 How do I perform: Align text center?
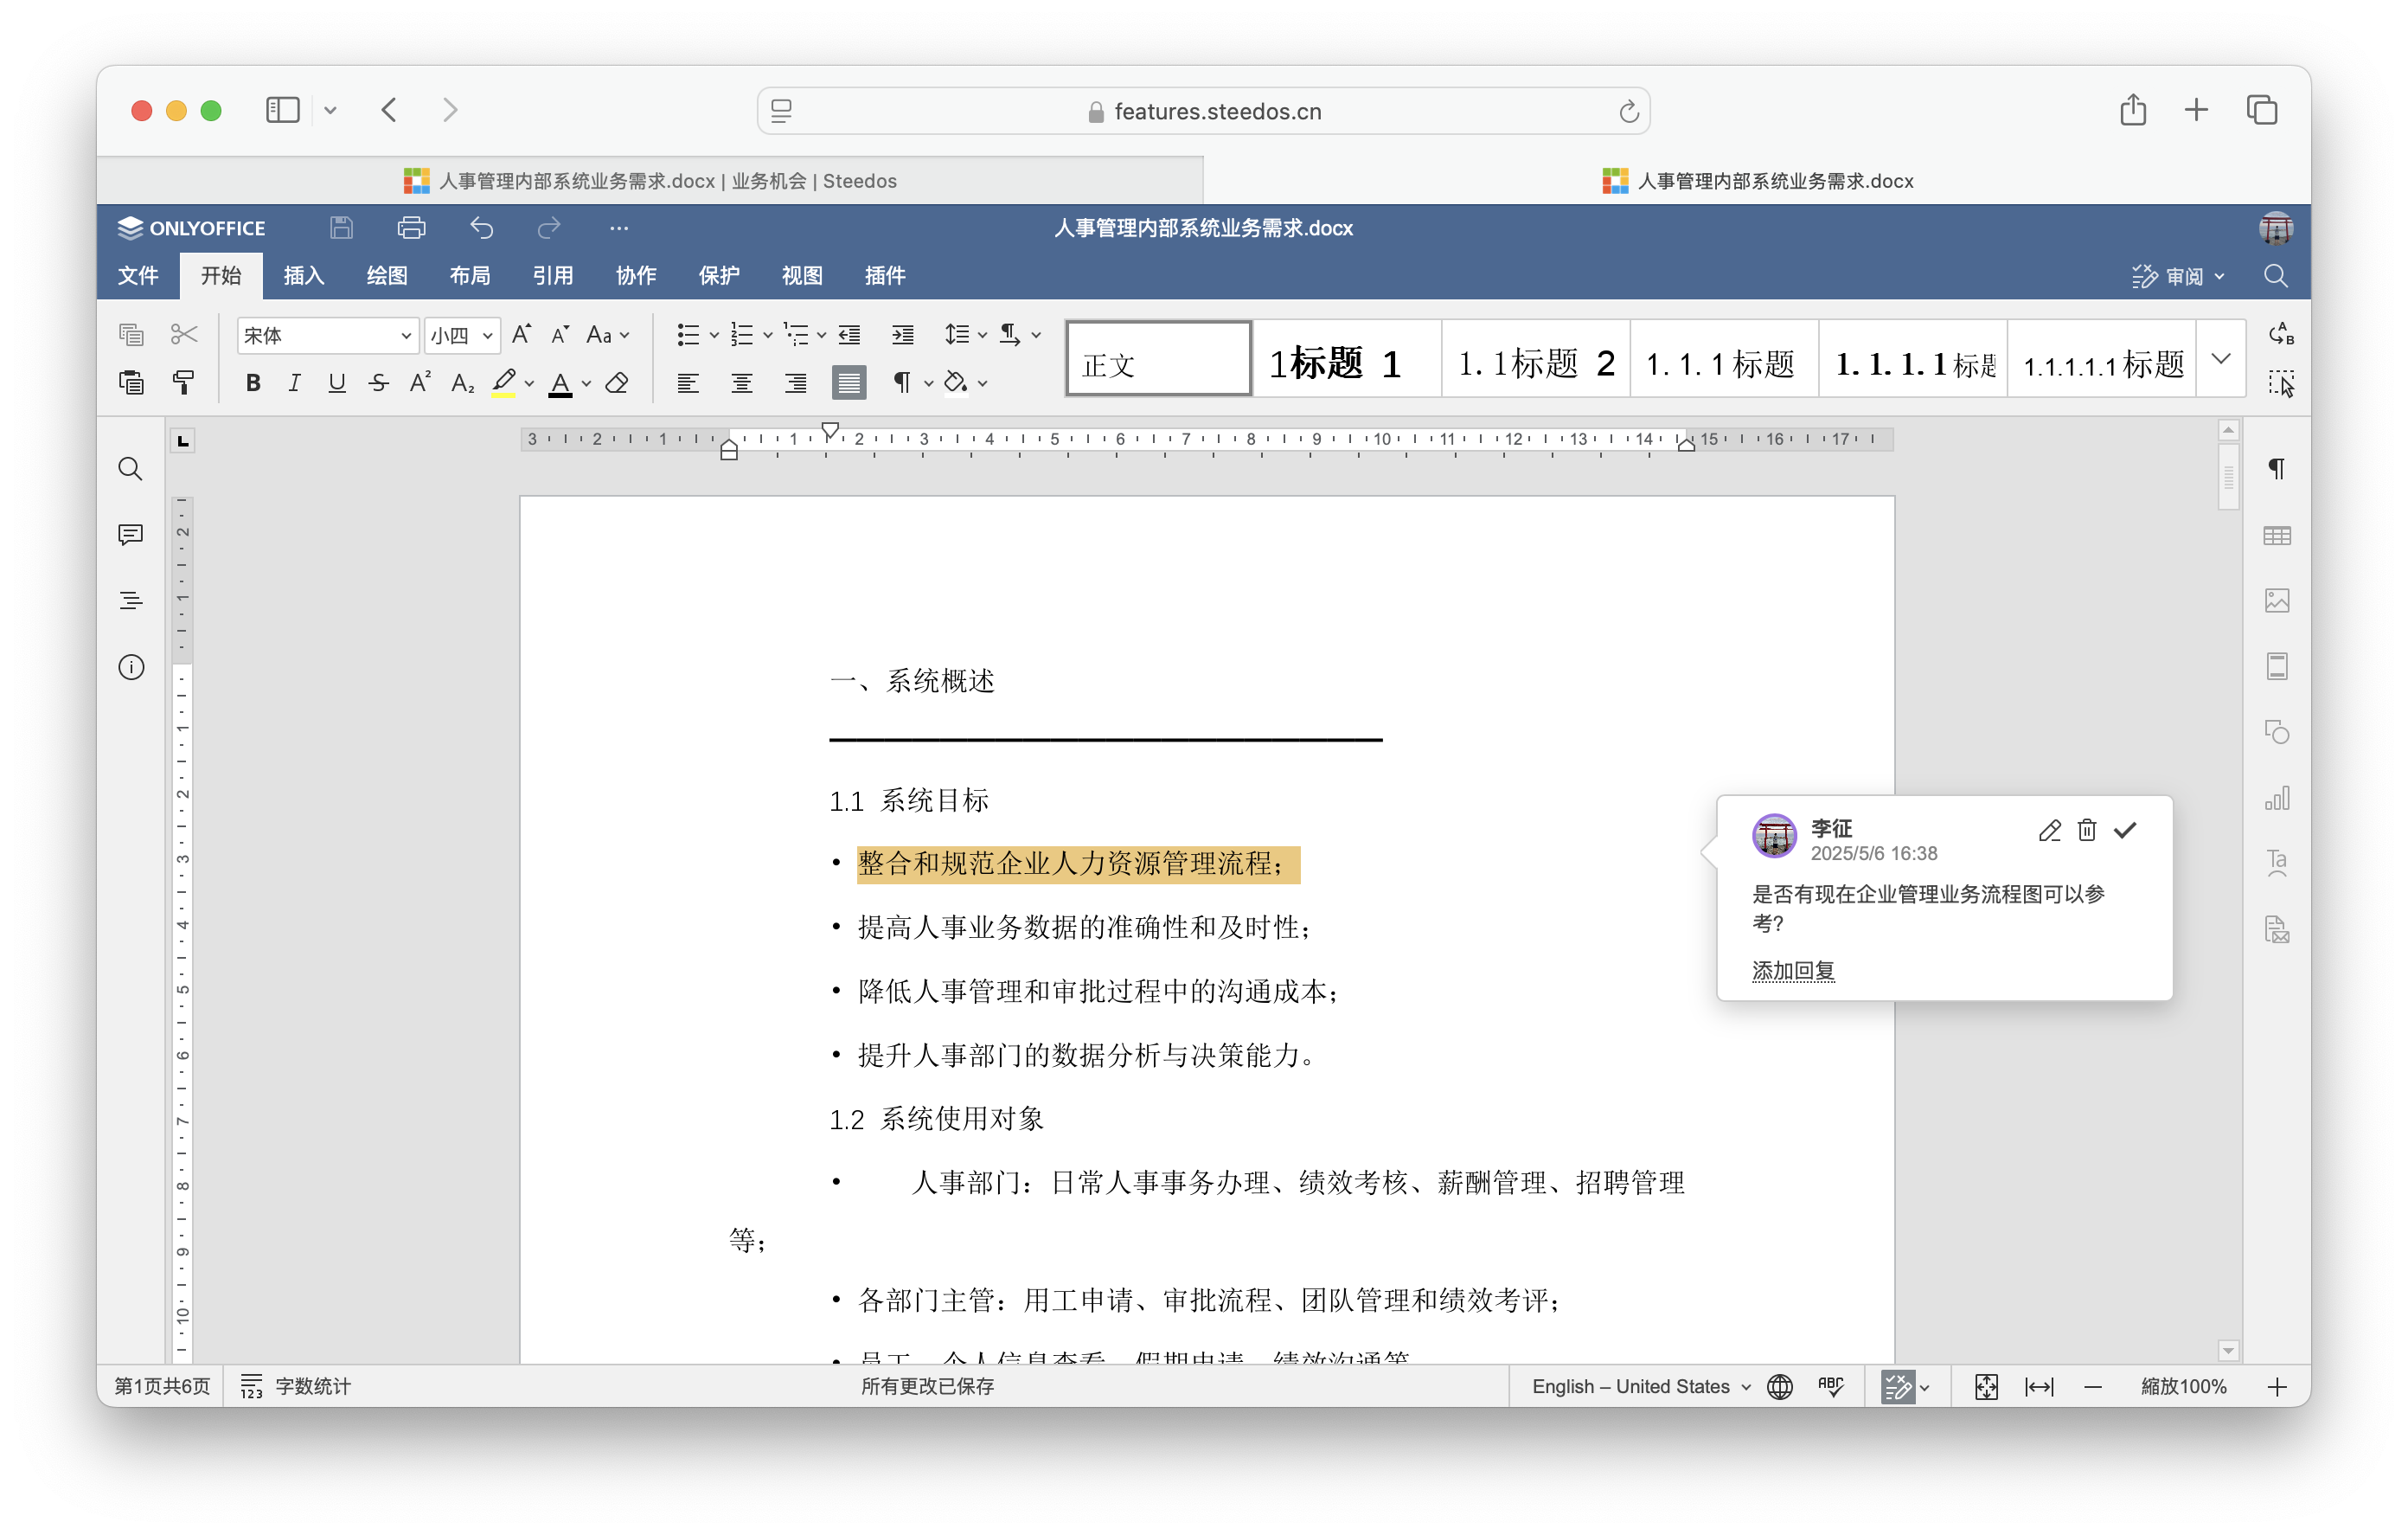pos(742,382)
